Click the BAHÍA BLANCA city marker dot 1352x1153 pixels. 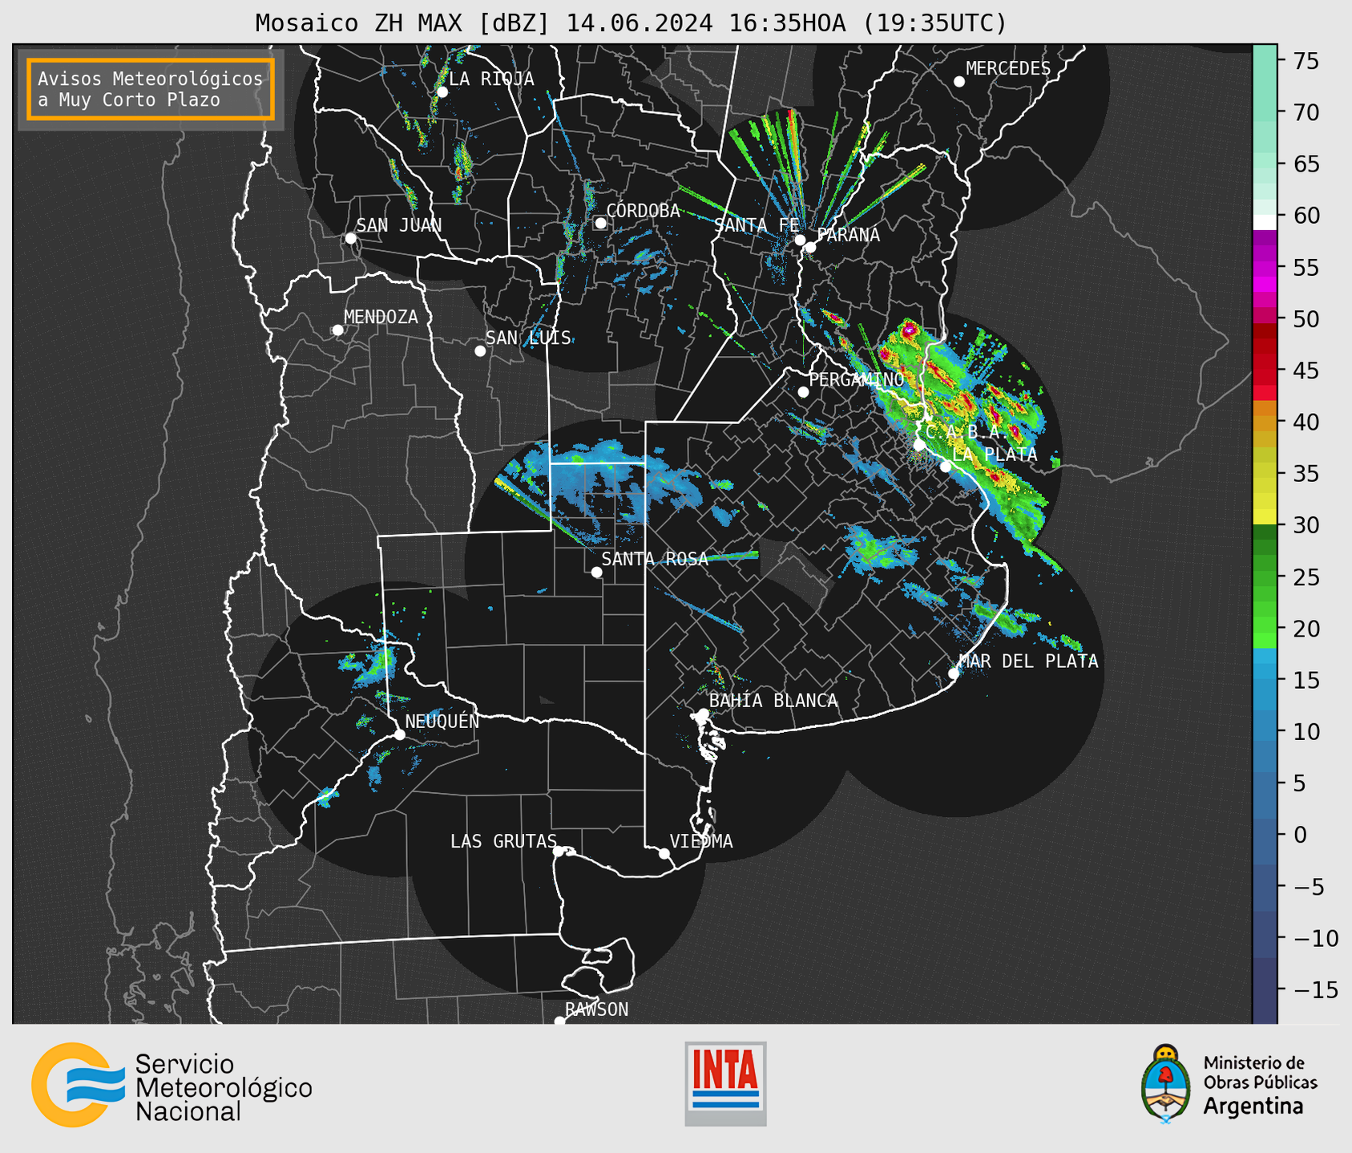click(703, 714)
